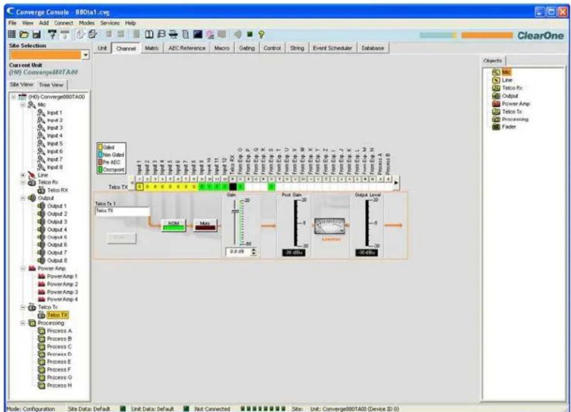Click the first list-view toolbar icon
This screenshot has height=412, width=571.
coord(11,34)
